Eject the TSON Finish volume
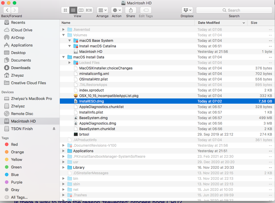This screenshot has width=275, height=203. click(x=54, y=129)
